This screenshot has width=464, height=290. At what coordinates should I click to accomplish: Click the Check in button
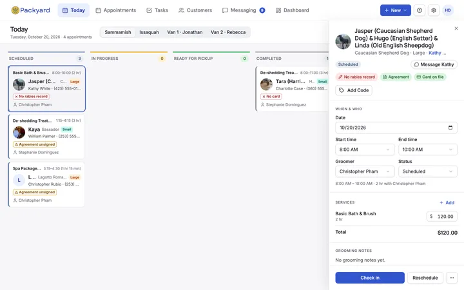click(x=370, y=278)
